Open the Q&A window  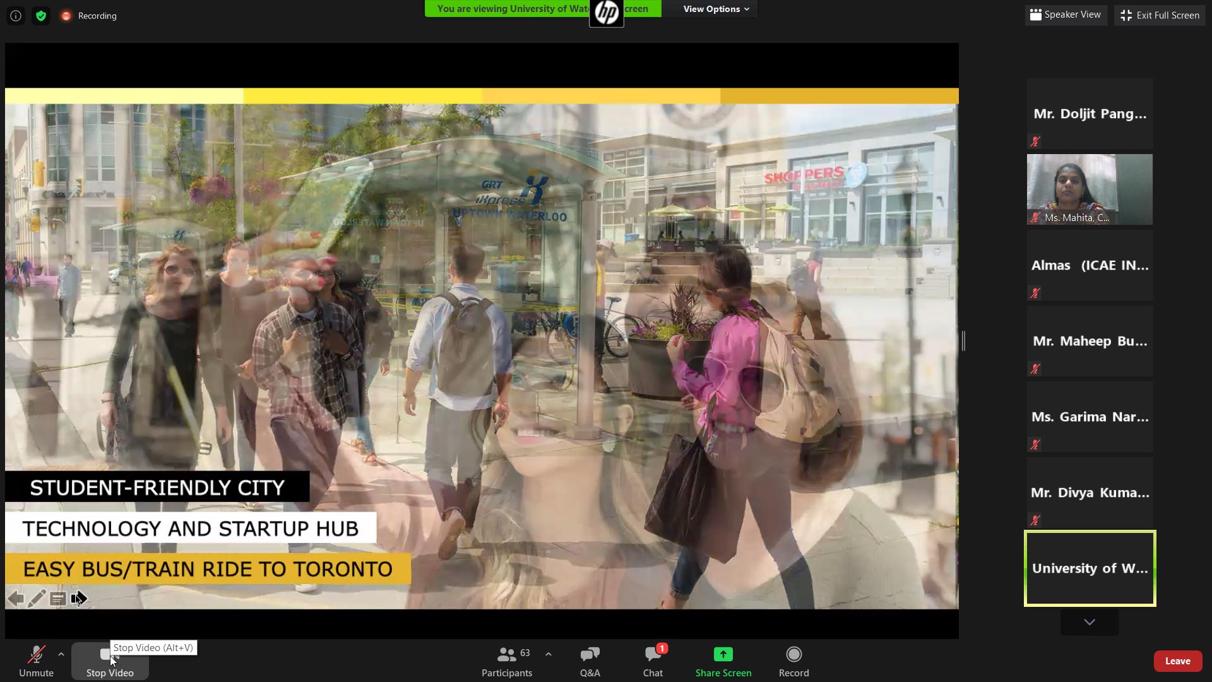[x=590, y=661]
